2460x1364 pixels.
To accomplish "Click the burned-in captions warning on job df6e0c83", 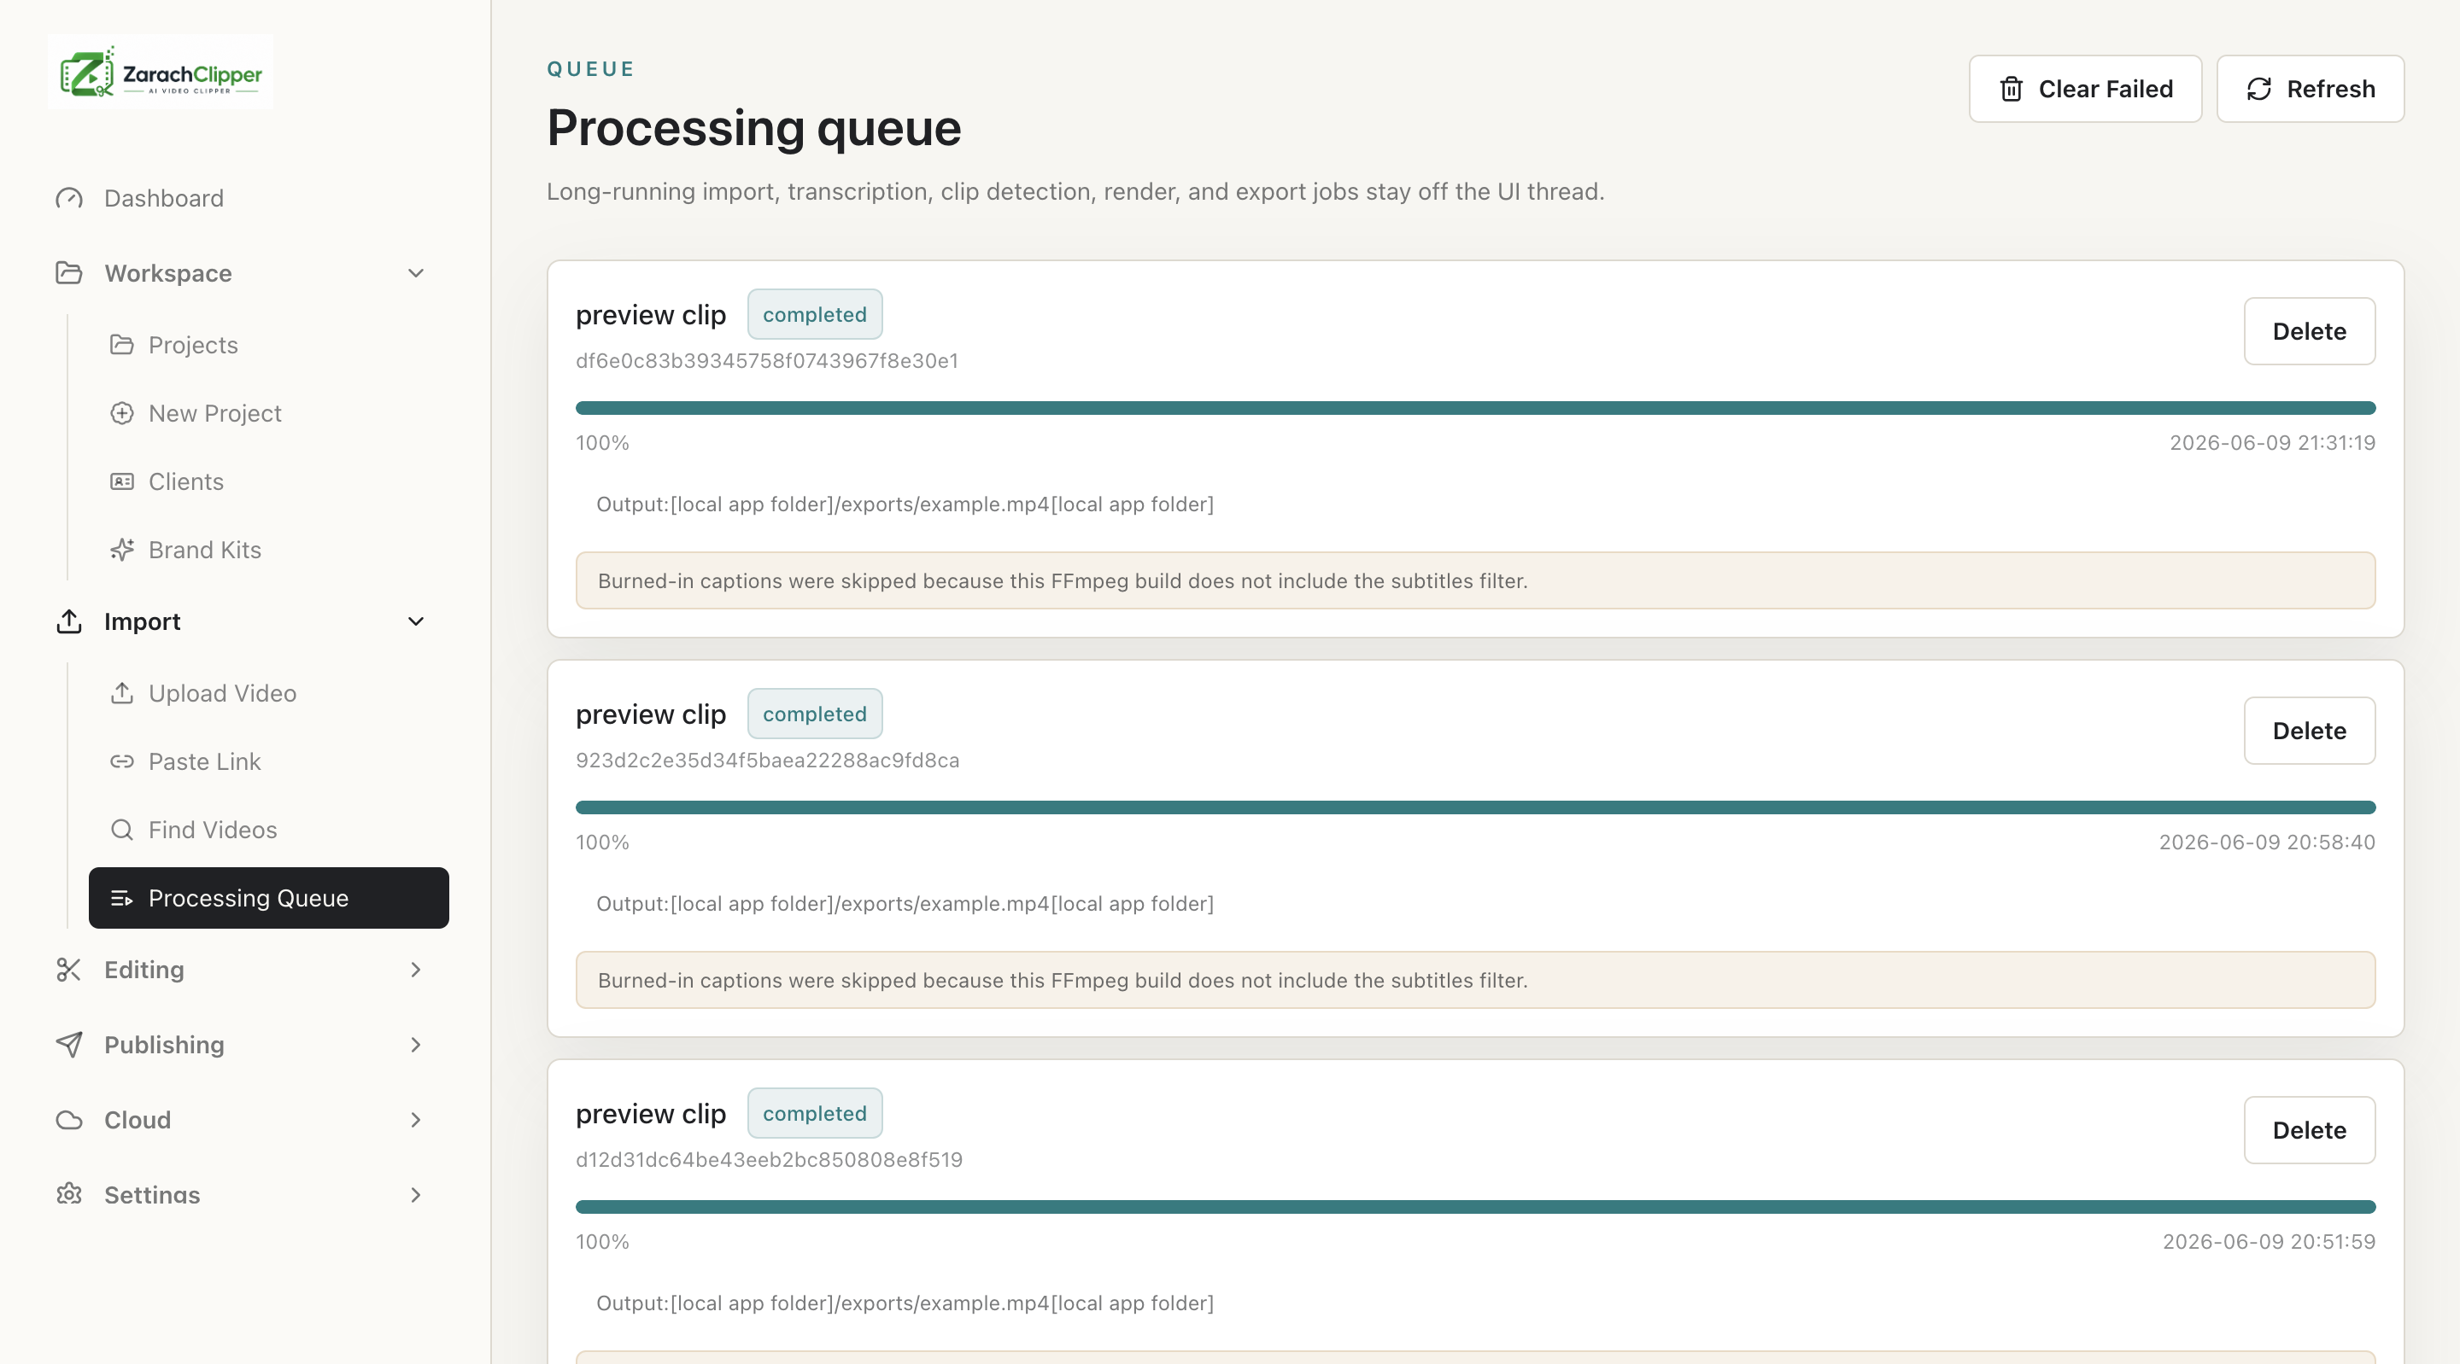I will click(x=1475, y=580).
